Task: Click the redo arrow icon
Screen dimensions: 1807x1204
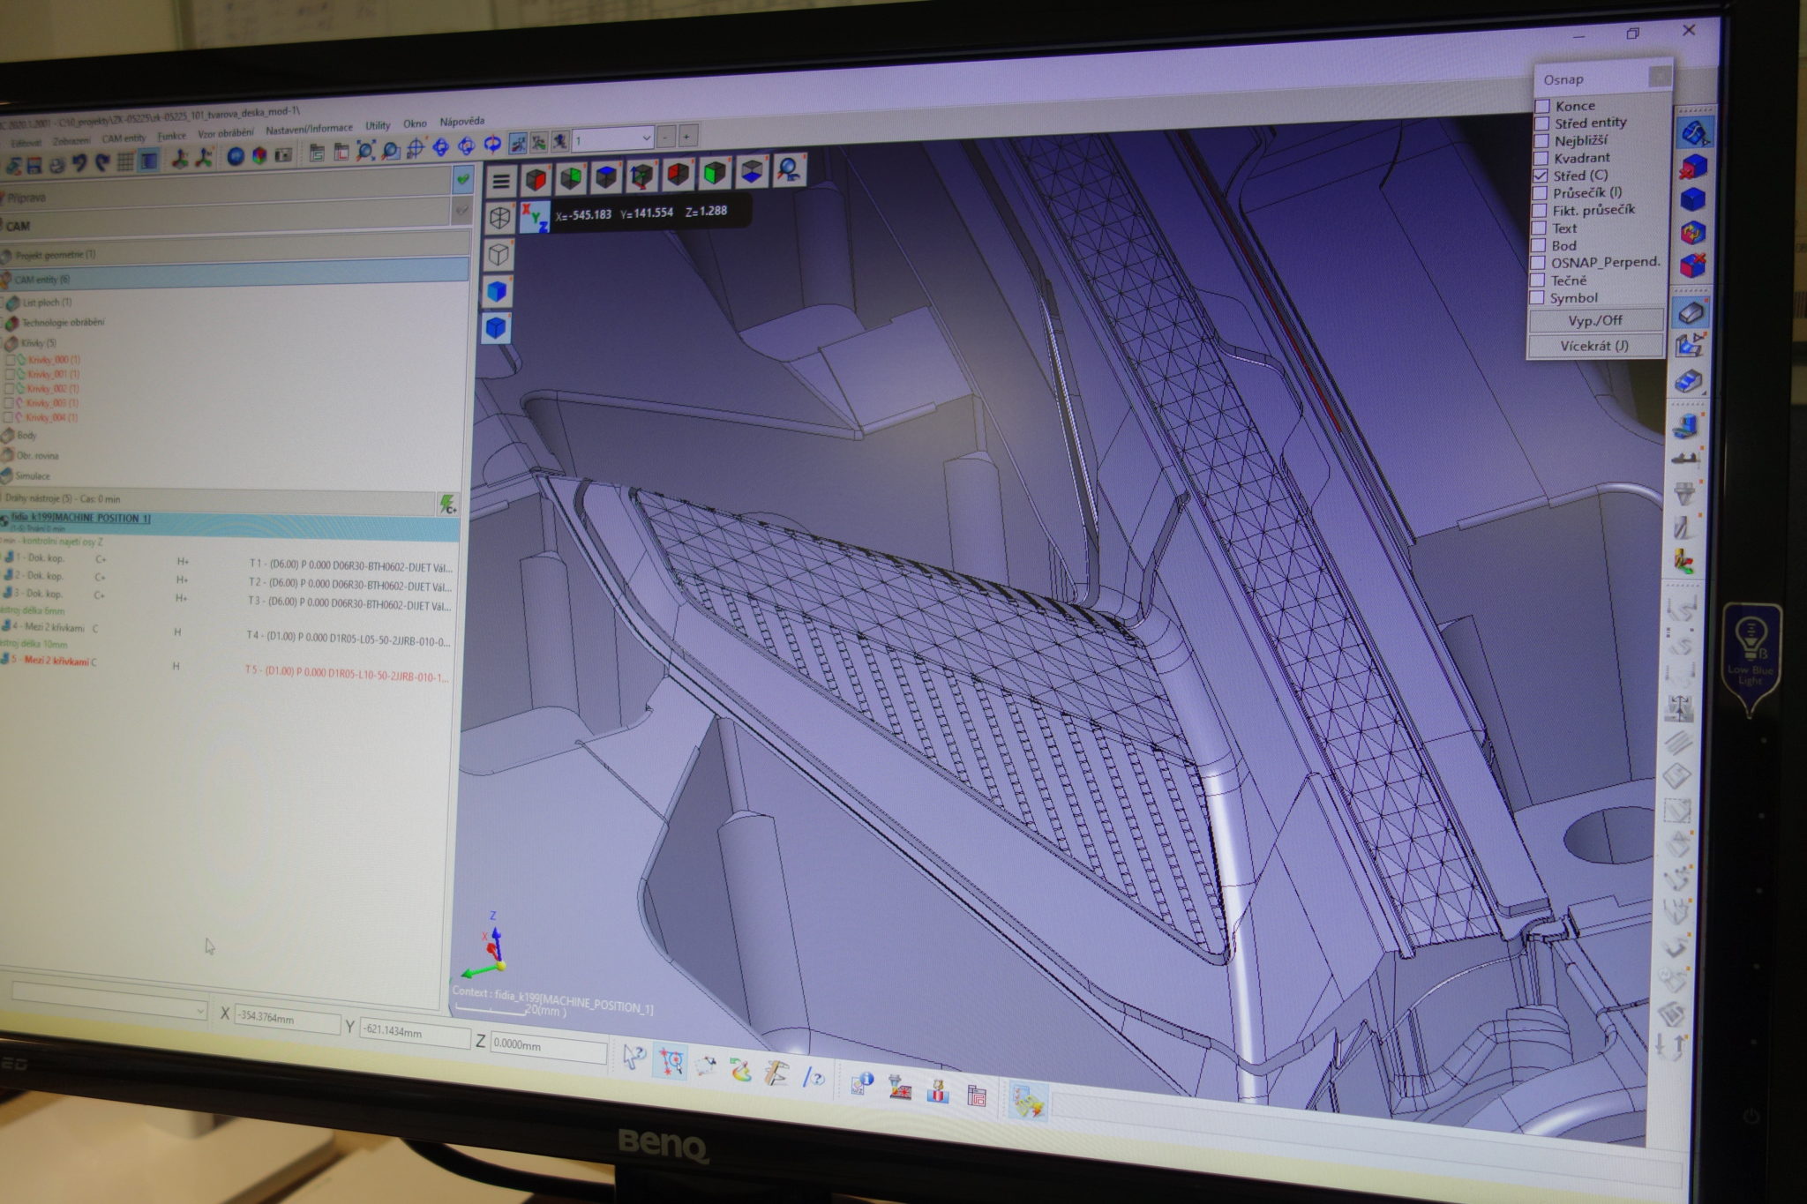Action: [101, 162]
